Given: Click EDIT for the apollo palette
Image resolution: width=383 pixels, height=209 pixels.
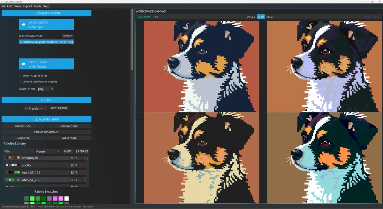Looking at the screenshot, I should [74, 165].
